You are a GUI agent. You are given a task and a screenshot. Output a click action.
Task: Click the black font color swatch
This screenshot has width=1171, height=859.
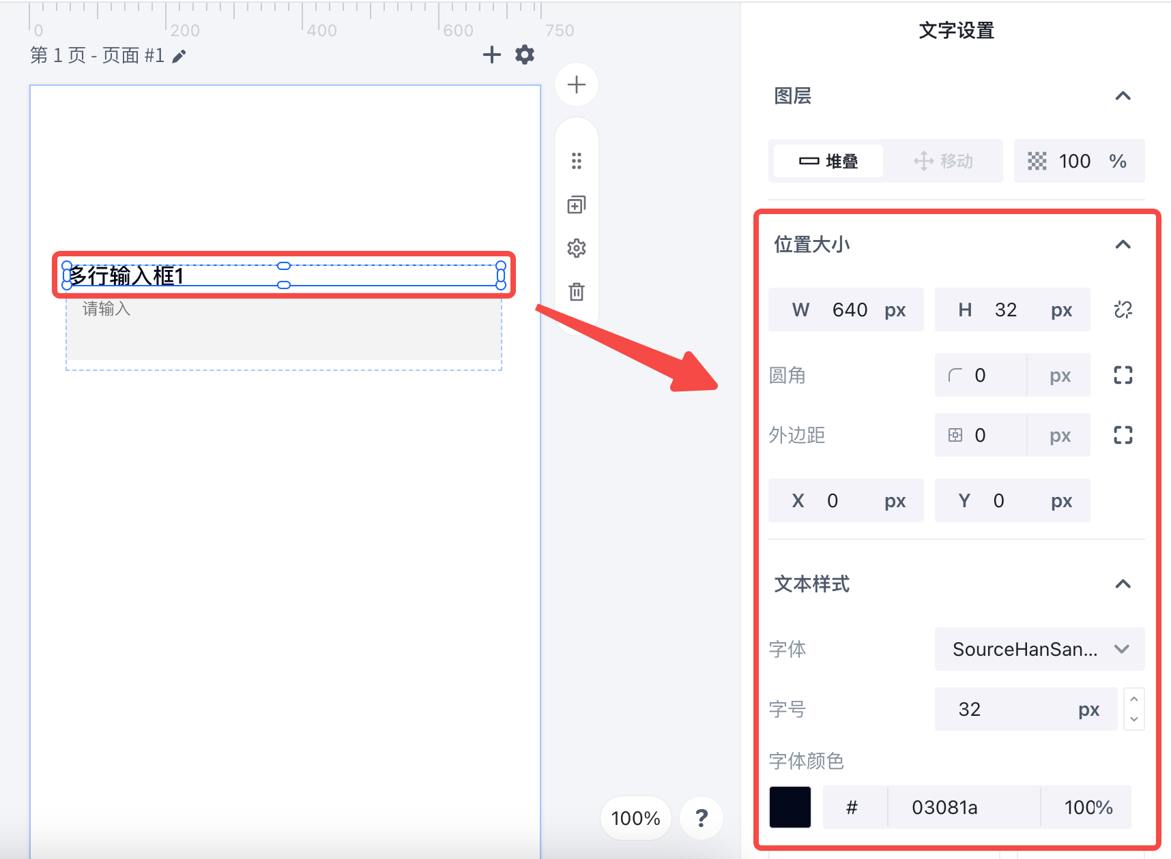click(790, 807)
